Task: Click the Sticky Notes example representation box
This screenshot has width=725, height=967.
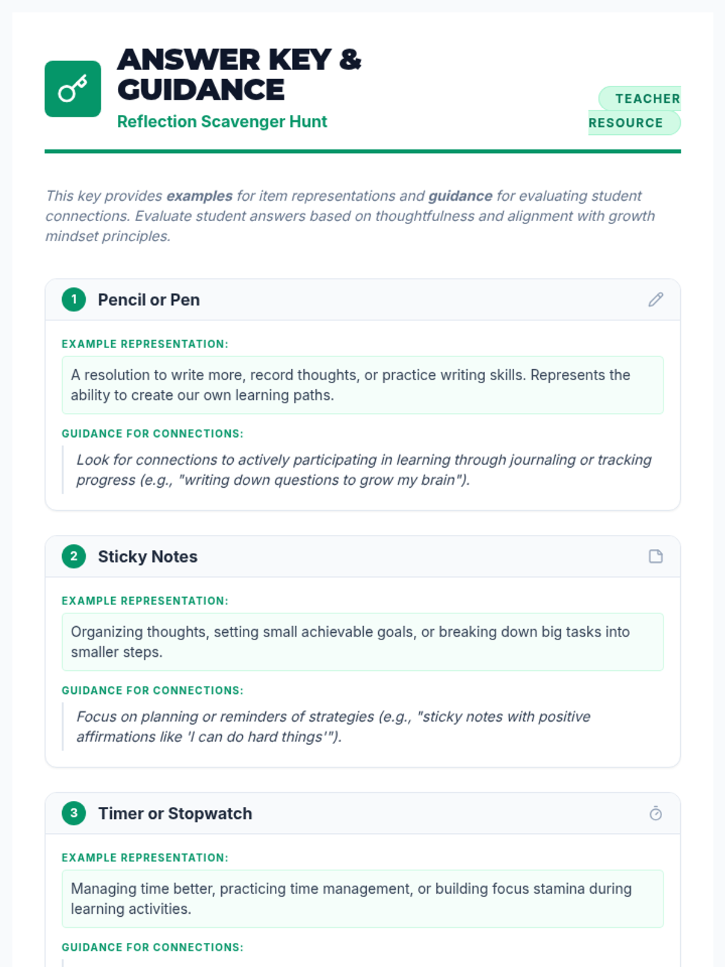Action: point(362,642)
